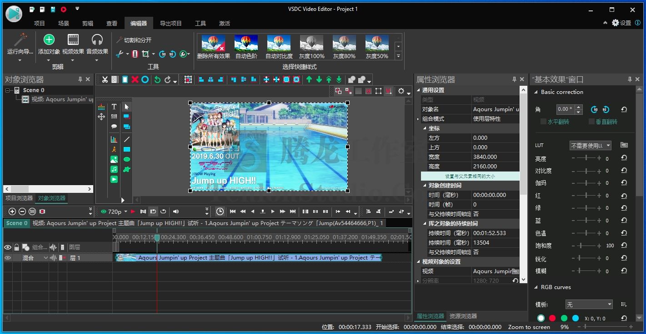Toggle 水平翻转 horizontal flip checkbox
The width and height of the screenshot is (646, 334).
click(x=543, y=122)
